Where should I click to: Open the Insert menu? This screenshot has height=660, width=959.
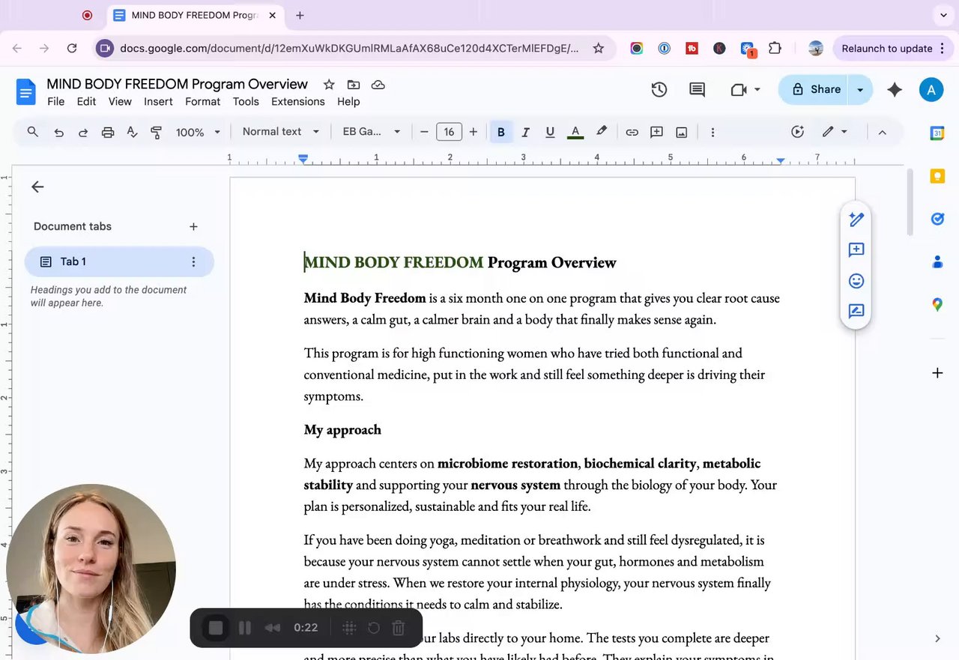tap(159, 102)
